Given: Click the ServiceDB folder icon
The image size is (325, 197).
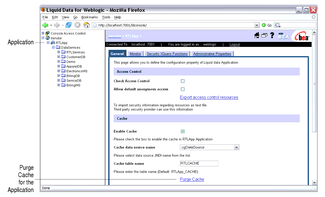Looking at the screenshot, I should coord(63,80).
